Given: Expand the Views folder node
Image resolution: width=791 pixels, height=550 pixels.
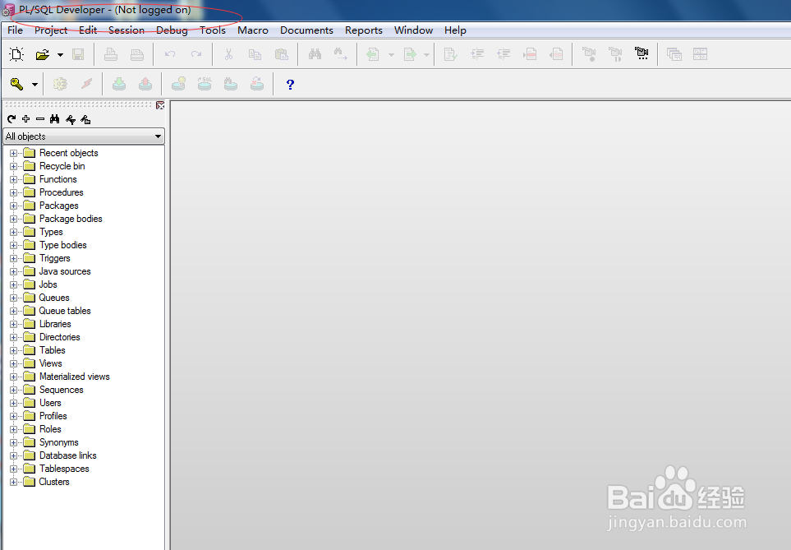Looking at the screenshot, I should click(14, 363).
